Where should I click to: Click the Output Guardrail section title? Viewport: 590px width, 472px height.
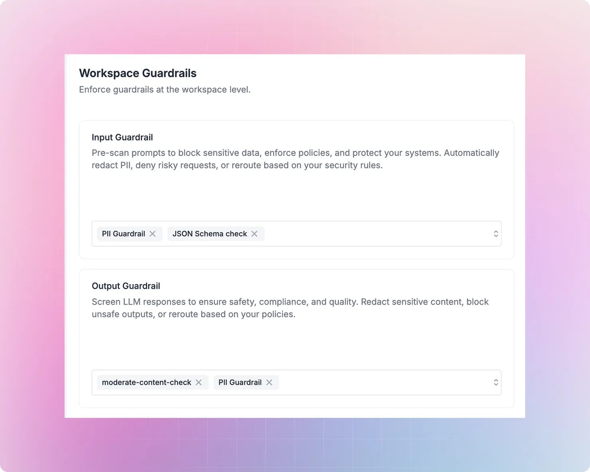click(126, 286)
